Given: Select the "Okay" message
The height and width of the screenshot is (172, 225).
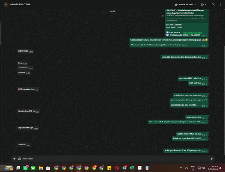Looking at the screenshot, I should tap(22, 63).
